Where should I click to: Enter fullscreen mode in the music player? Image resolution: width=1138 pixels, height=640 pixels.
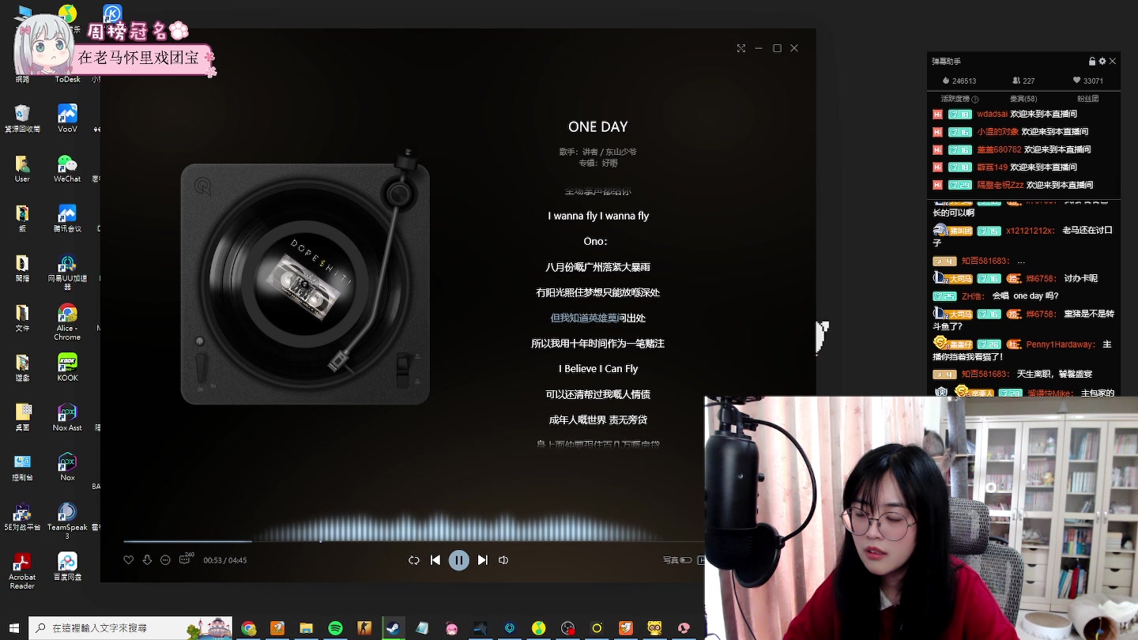(741, 48)
